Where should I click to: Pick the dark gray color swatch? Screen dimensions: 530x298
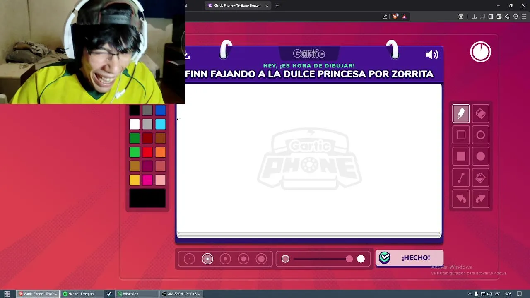point(147,110)
